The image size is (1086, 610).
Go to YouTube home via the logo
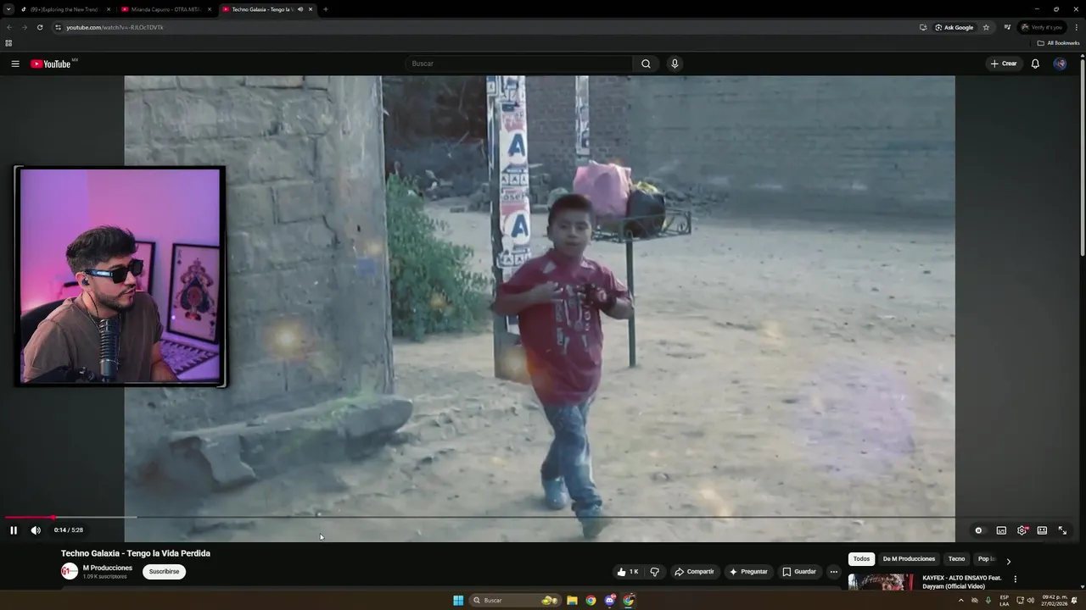pos(51,64)
